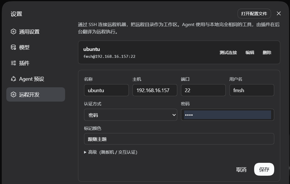Image resolution: width=290 pixels, height=184 pixels.
Task: Close the settings dialog with X
Action: (279, 13)
